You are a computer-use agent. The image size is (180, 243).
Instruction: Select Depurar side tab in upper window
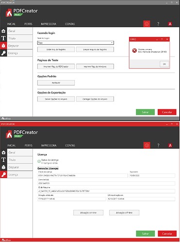click(20, 46)
